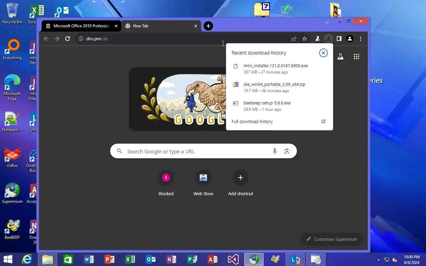Open Recycle Bin on the desktop
Image resolution: width=426 pixels, height=266 pixels.
point(12,13)
